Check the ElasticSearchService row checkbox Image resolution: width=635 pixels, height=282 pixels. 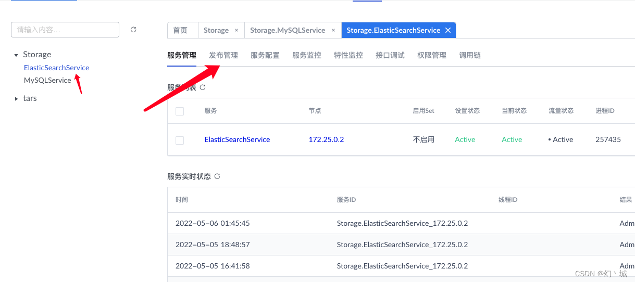180,140
